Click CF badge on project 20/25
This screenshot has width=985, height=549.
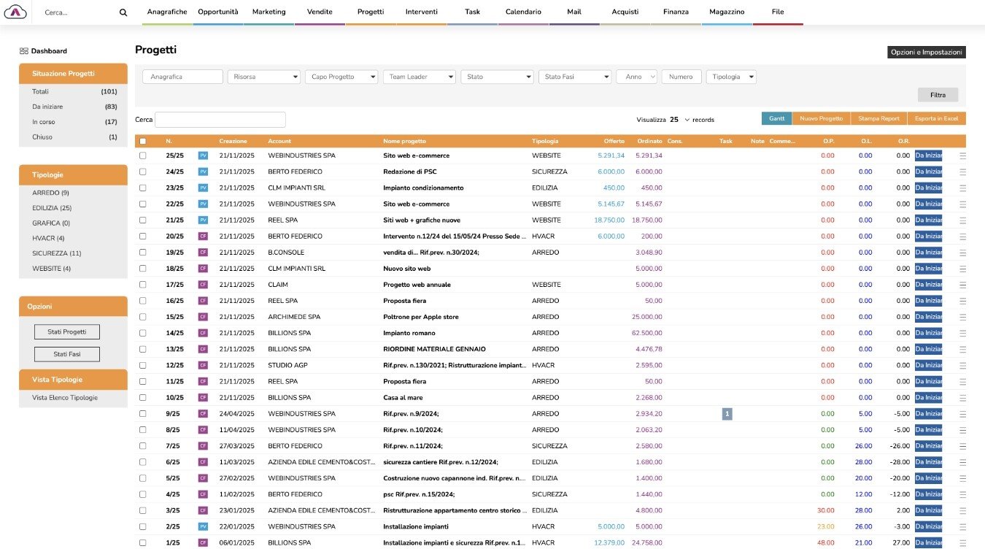203,237
